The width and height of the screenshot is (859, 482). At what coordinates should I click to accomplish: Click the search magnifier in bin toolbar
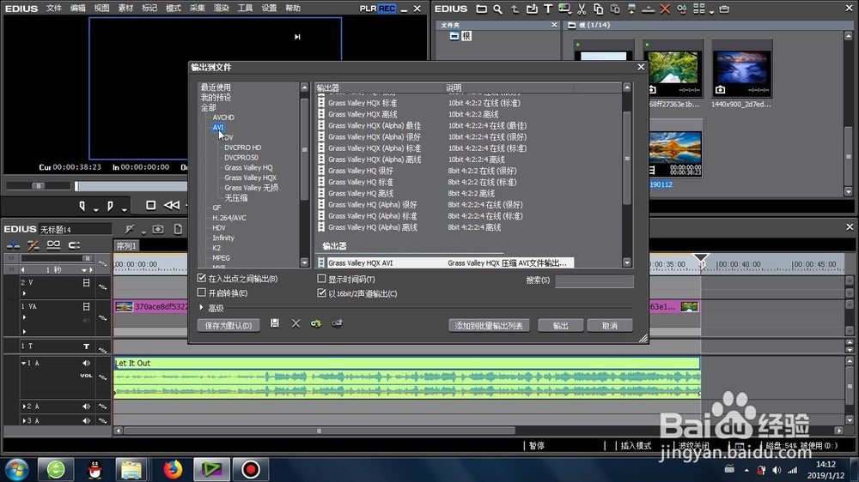pos(497,9)
